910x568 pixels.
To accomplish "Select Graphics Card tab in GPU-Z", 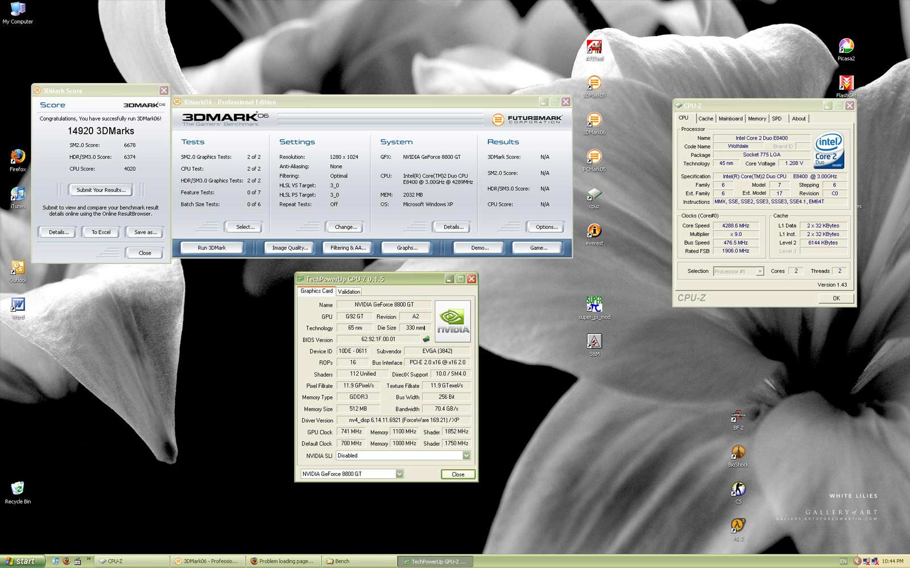I will 316,291.
